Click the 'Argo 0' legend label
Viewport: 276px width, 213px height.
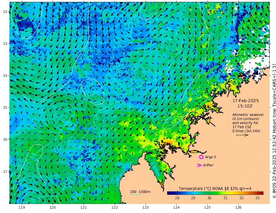(x=210, y=157)
